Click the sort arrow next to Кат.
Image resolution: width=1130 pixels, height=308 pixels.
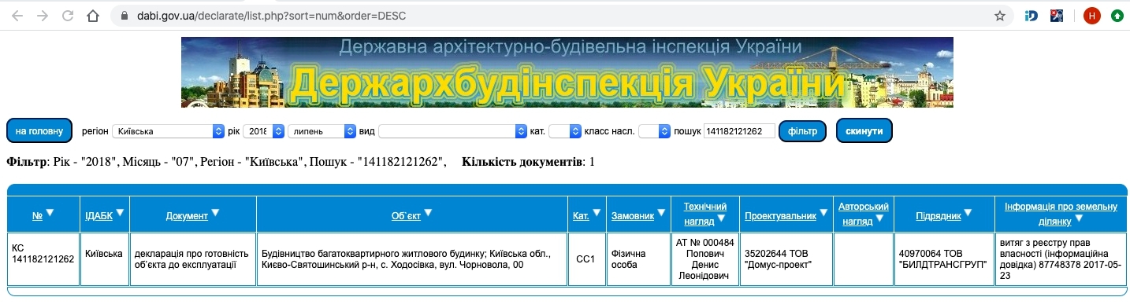(597, 214)
